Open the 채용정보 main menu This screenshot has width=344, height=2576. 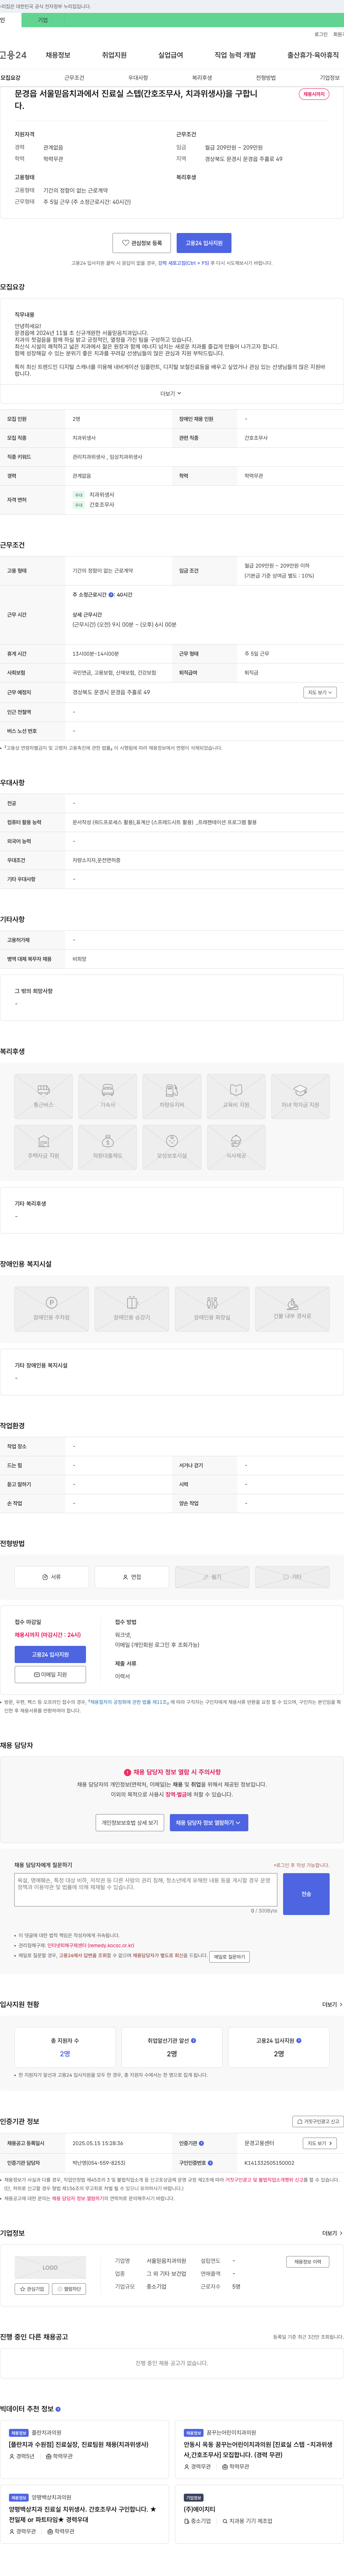[x=58, y=55]
